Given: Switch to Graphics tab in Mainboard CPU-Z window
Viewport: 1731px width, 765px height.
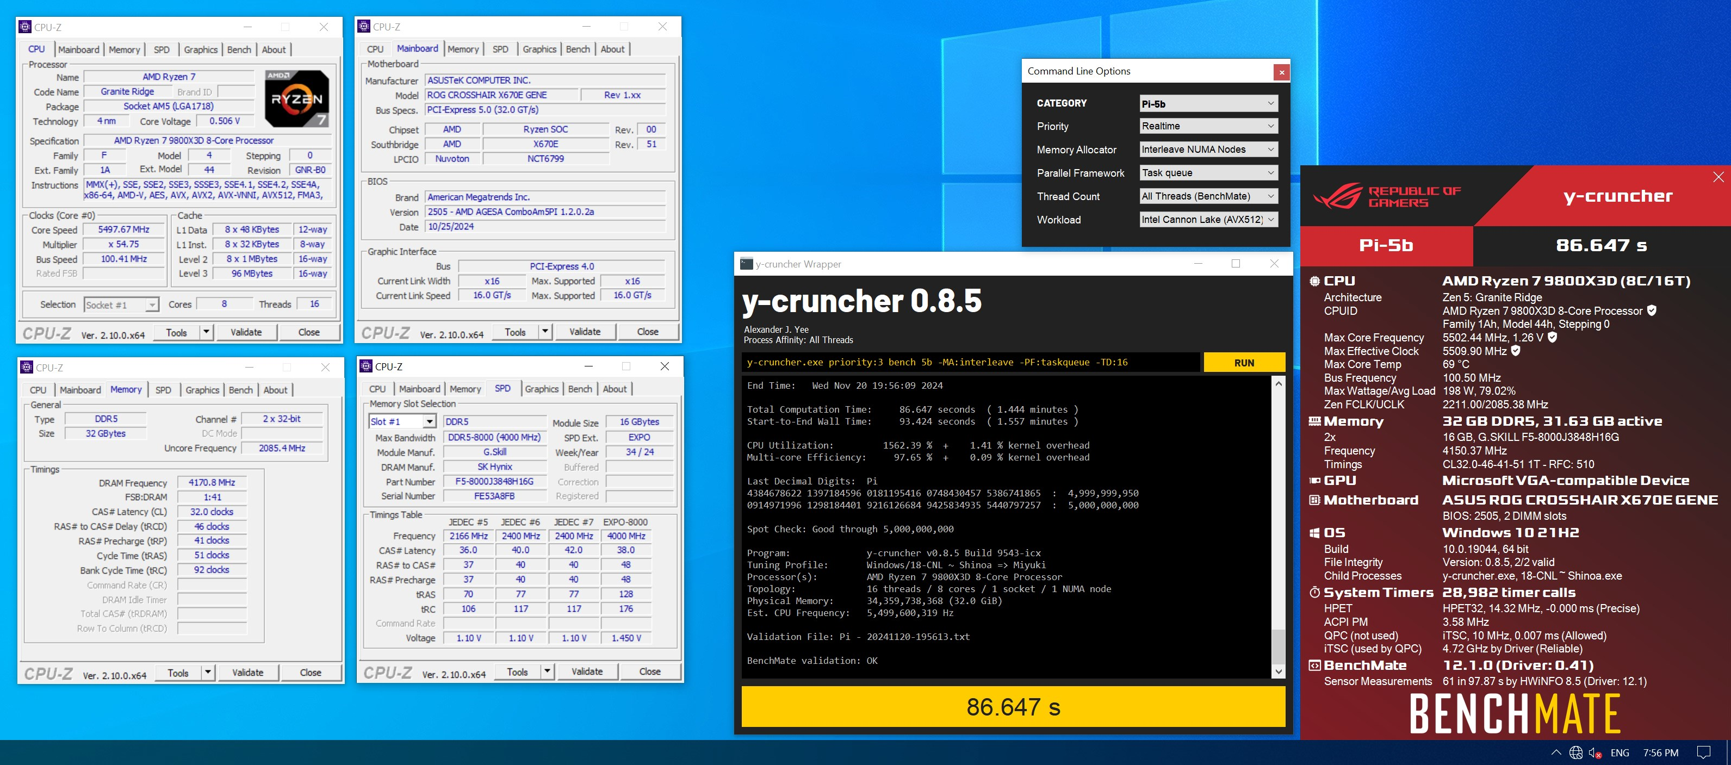Looking at the screenshot, I should pyautogui.click(x=539, y=49).
